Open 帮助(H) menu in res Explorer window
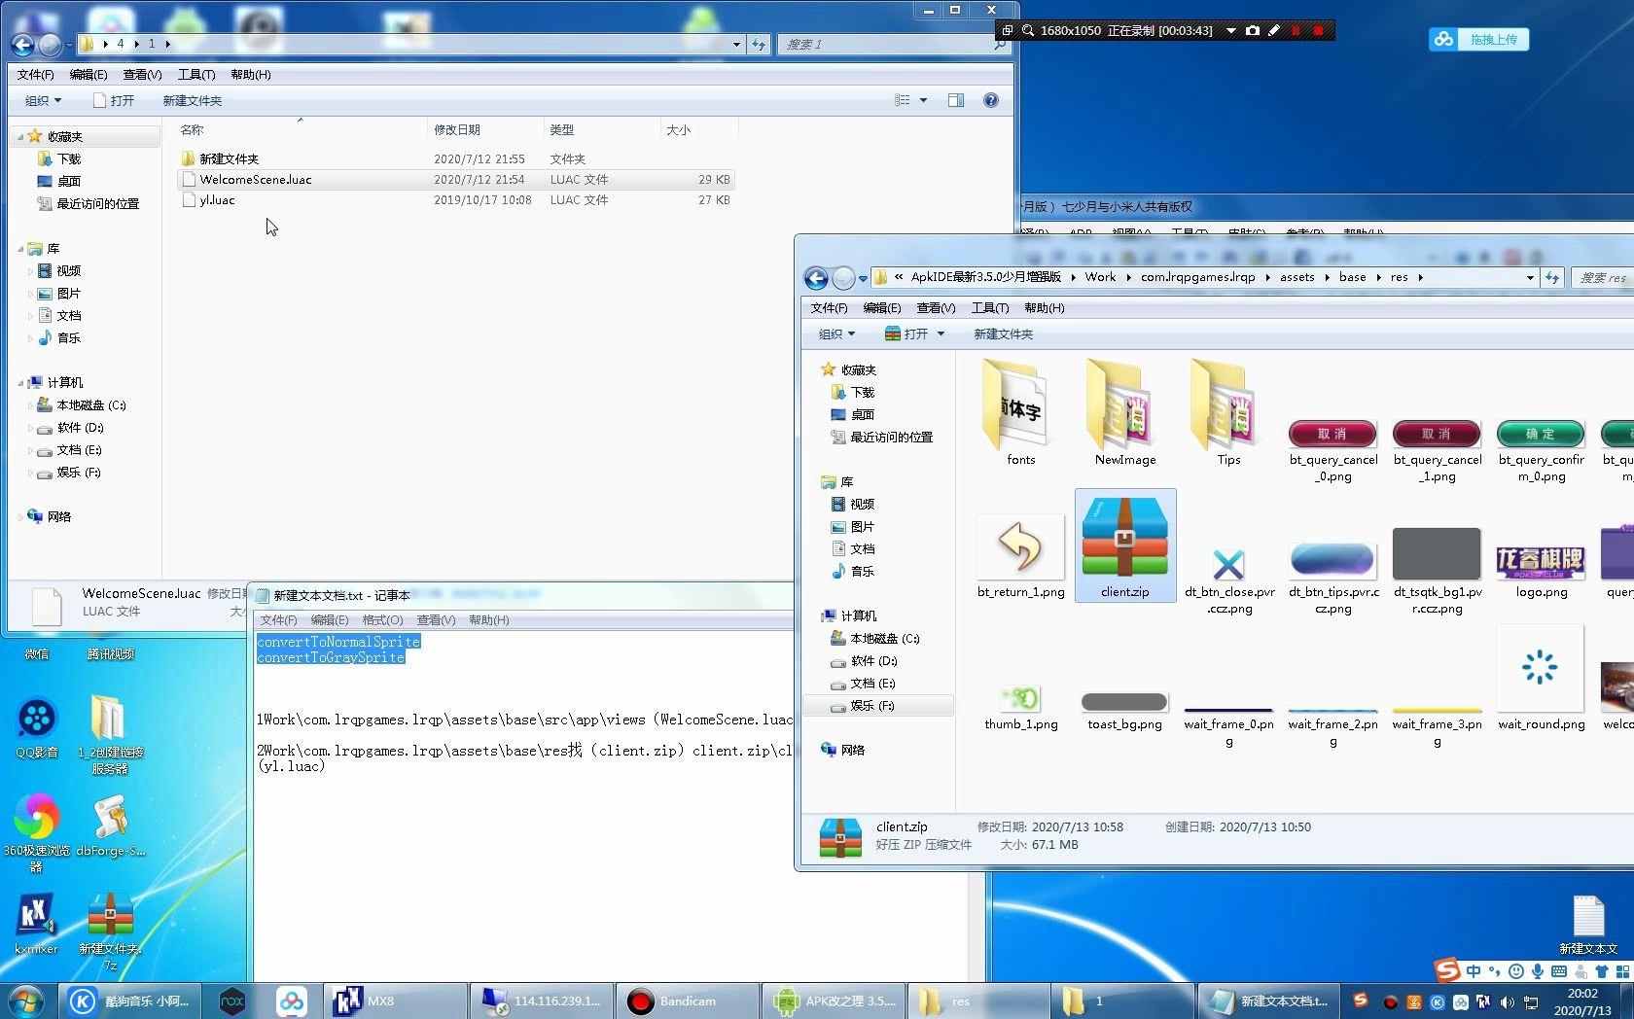This screenshot has height=1019, width=1634. click(x=1044, y=308)
